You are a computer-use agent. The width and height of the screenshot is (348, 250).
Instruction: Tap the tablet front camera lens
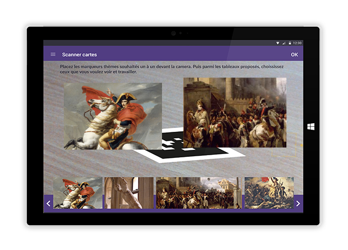(173, 33)
